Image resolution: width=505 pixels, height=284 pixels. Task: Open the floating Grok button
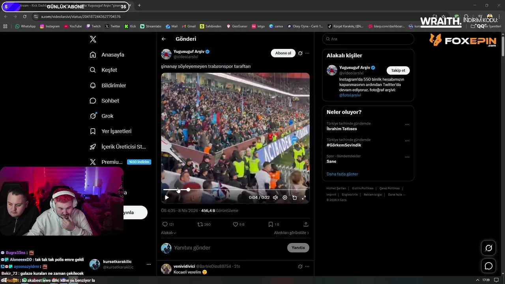[489, 248]
